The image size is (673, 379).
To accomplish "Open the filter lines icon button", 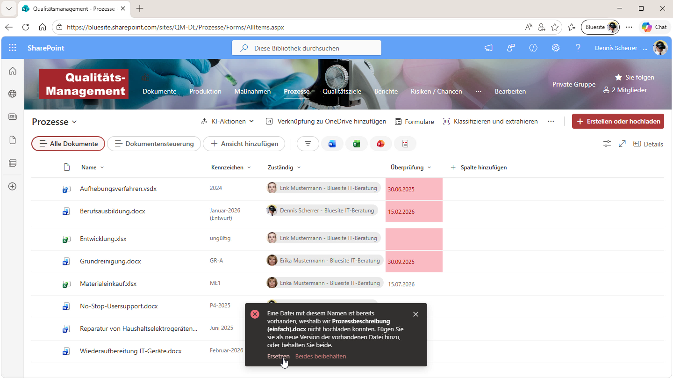I will click(x=308, y=144).
